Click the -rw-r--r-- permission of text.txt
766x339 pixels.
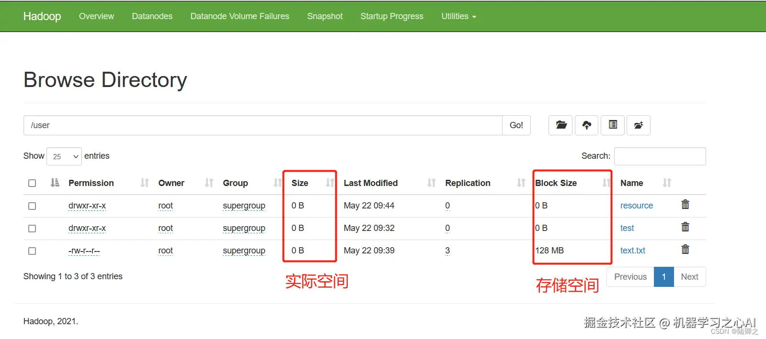pos(84,251)
